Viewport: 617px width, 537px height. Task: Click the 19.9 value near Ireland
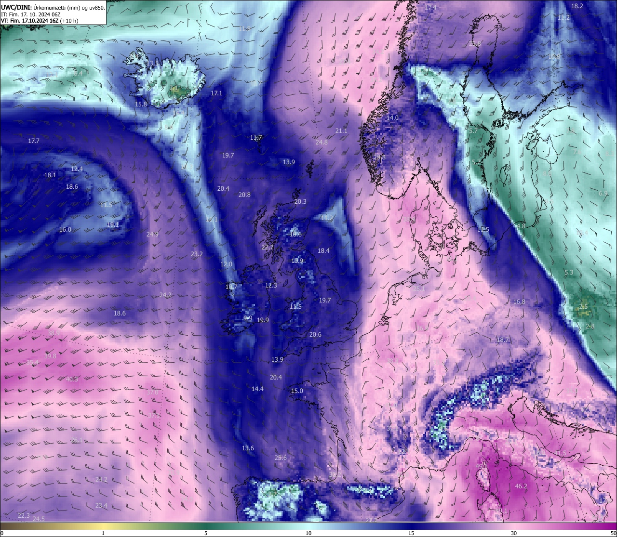coord(263,320)
